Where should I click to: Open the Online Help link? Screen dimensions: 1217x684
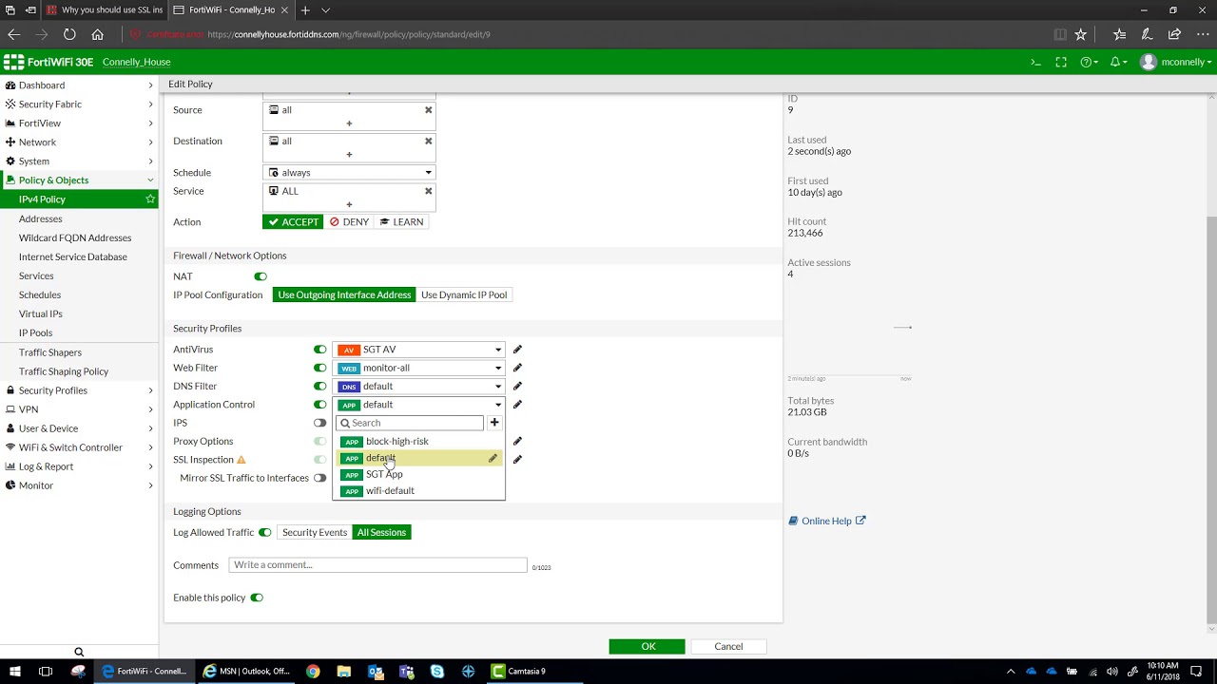point(827,521)
